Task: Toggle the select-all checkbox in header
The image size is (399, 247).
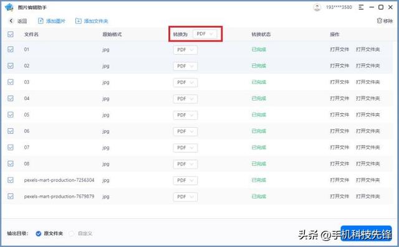Action: (11, 34)
